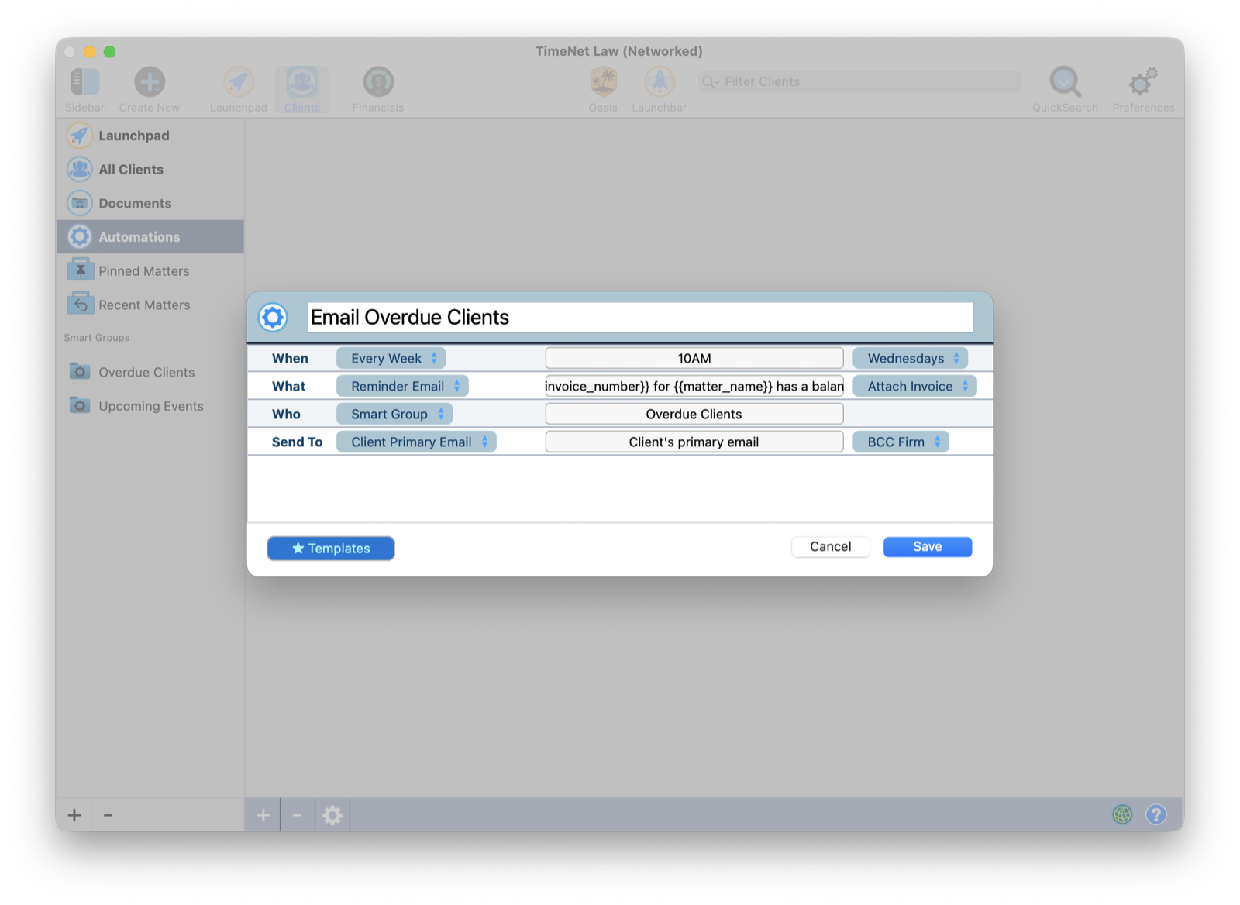Click the sidebar plus button

(74, 815)
